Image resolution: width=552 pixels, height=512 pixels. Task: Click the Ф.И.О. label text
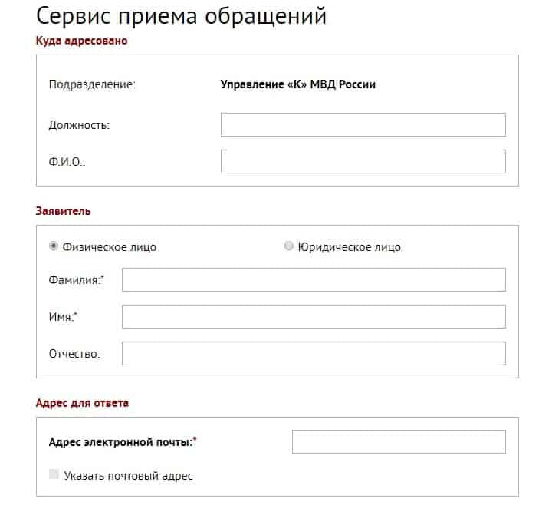tap(67, 162)
